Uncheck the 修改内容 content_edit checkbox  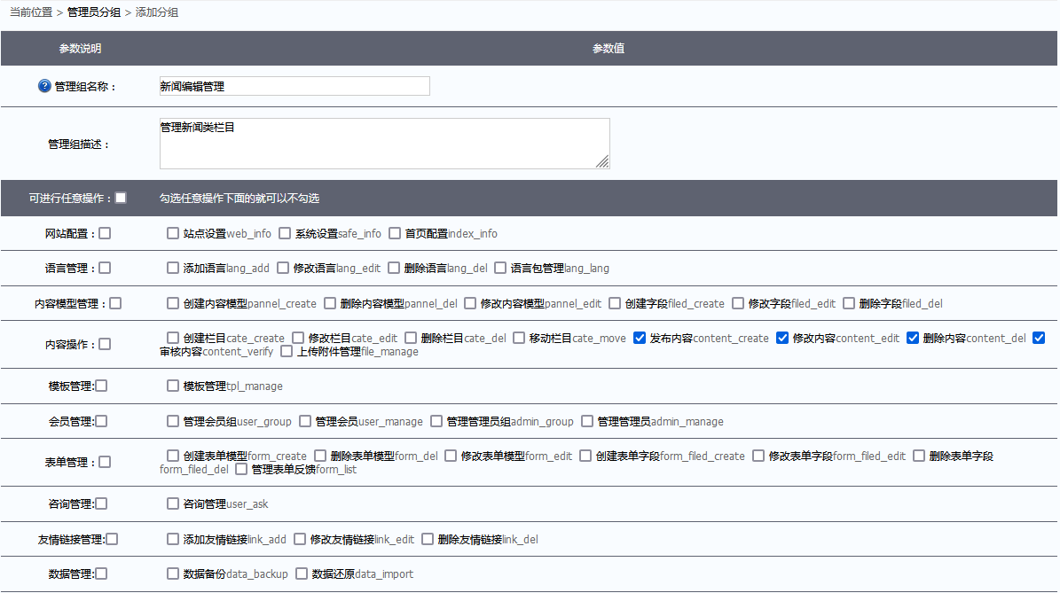tap(782, 338)
